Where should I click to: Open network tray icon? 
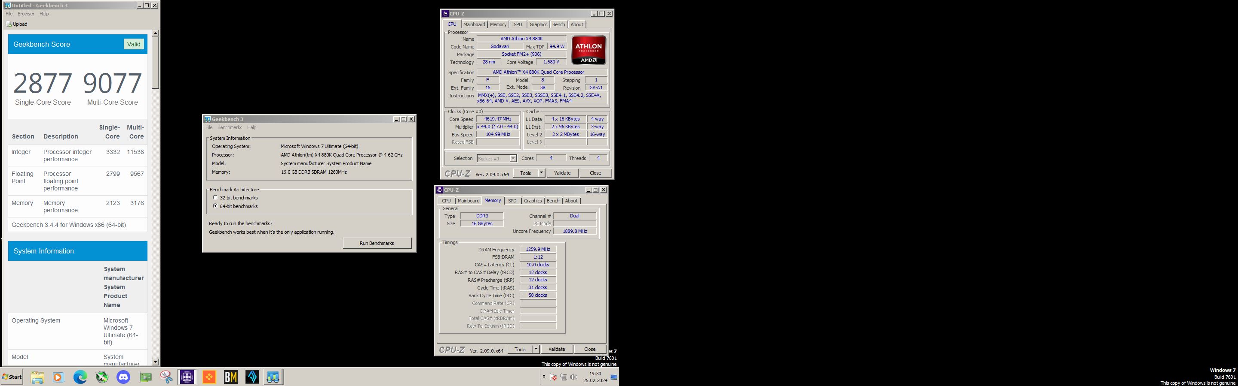pyautogui.click(x=563, y=377)
